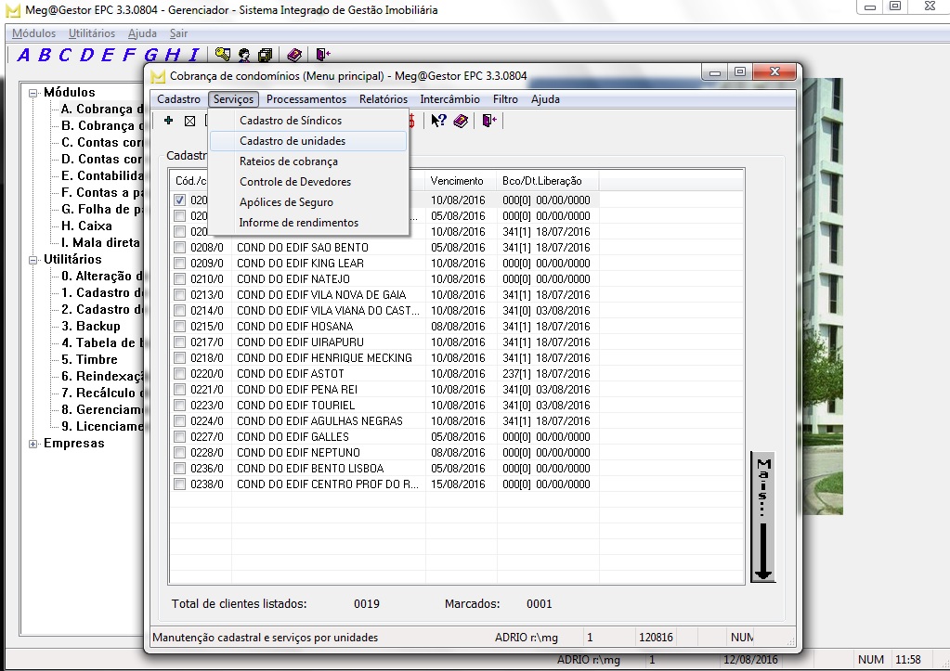
Task: Collapse the Módulos tree node
Action: pyautogui.click(x=33, y=93)
